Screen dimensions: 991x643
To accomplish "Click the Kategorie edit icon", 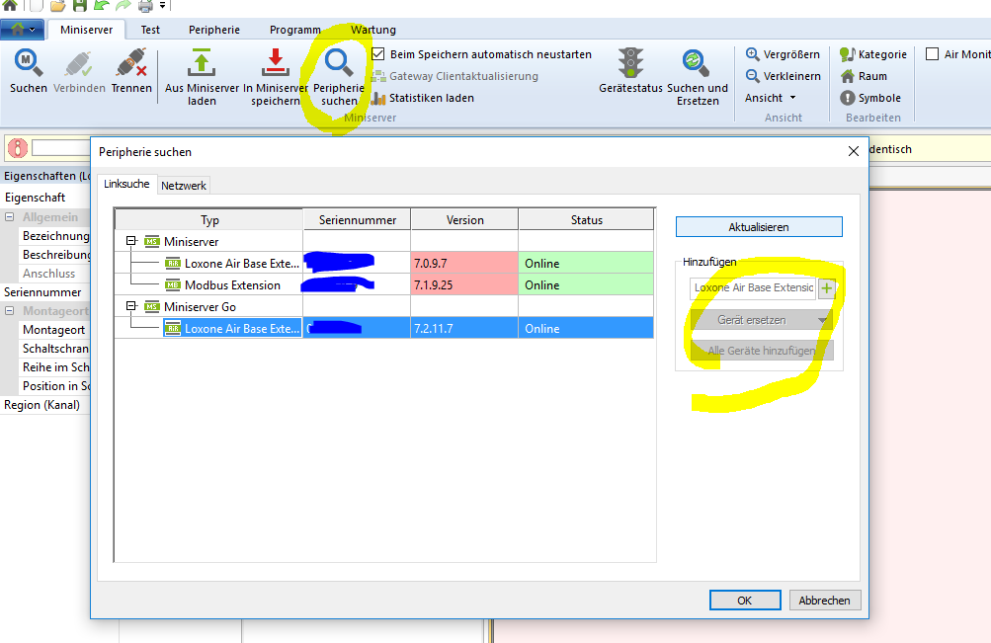I will [848, 54].
